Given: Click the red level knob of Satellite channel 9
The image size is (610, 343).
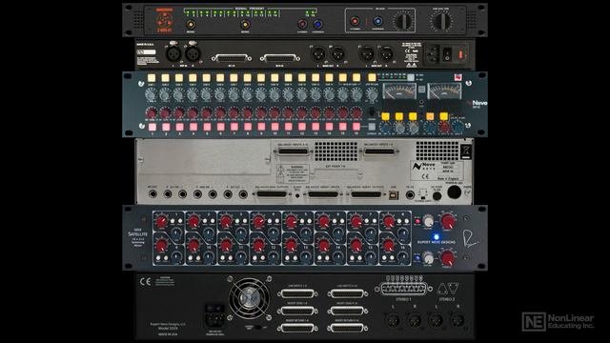Looking at the screenshot, I should point(161,246).
